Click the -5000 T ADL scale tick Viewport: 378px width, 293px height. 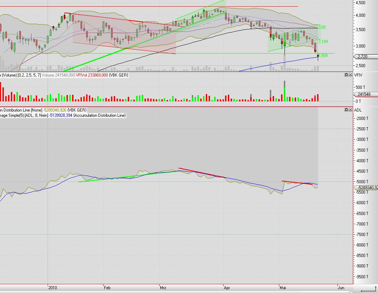(362, 181)
